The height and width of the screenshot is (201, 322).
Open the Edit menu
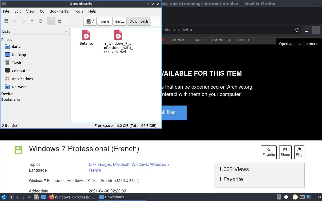[18, 11]
